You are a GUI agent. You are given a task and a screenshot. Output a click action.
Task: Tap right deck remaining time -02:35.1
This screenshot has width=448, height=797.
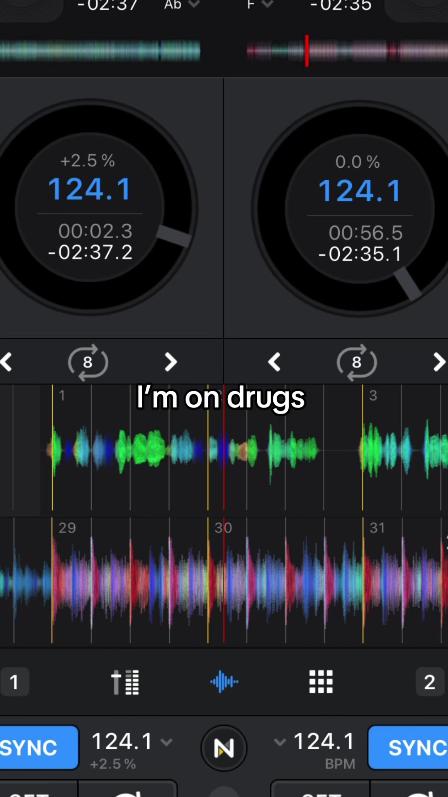point(360,254)
